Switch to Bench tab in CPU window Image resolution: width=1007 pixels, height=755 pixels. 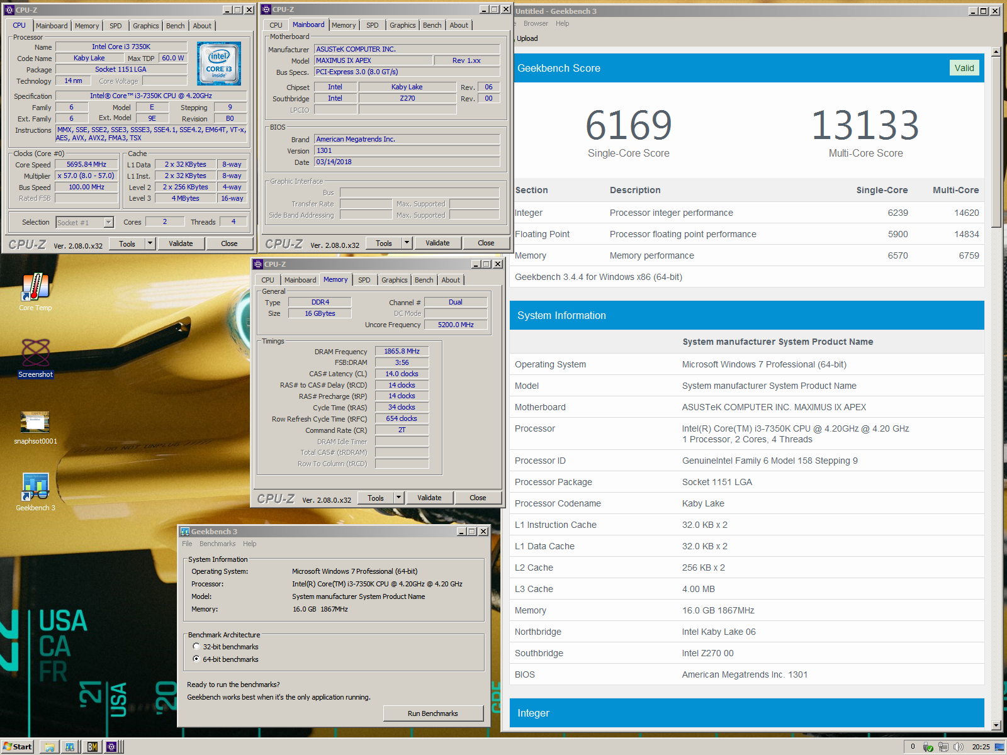(x=176, y=26)
